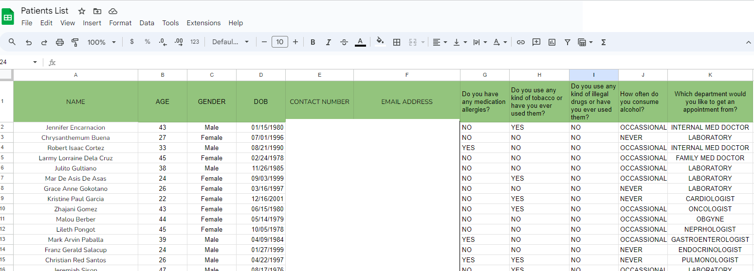Click the insert link icon
This screenshot has width=754, height=271.
(521, 42)
